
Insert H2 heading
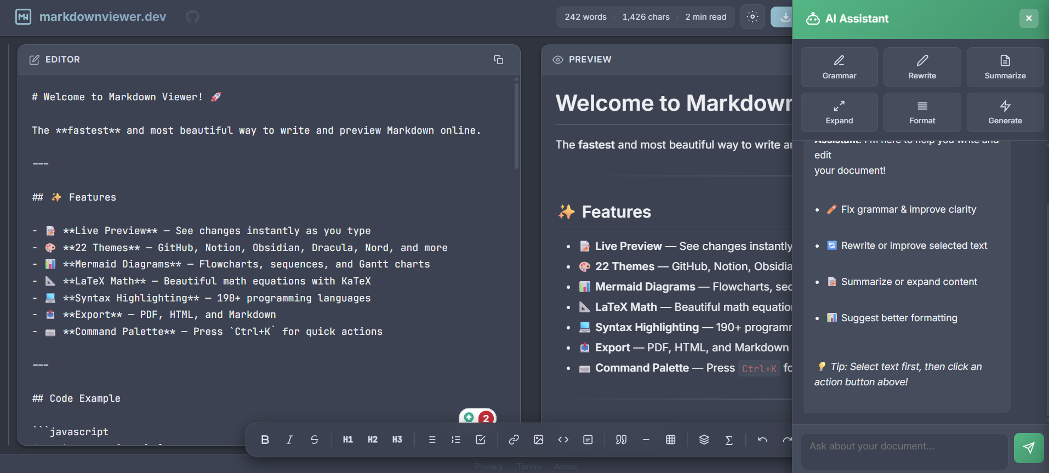pos(372,440)
